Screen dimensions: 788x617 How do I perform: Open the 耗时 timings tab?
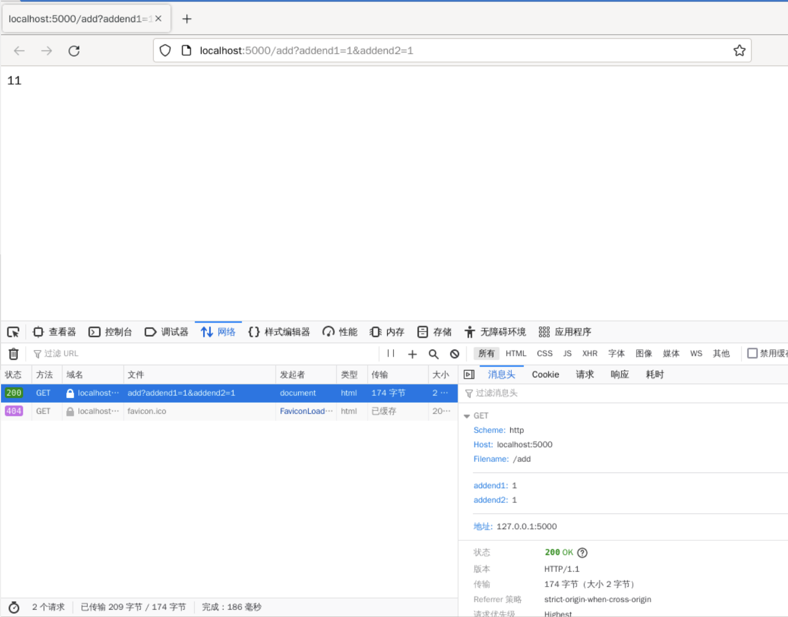[655, 375]
